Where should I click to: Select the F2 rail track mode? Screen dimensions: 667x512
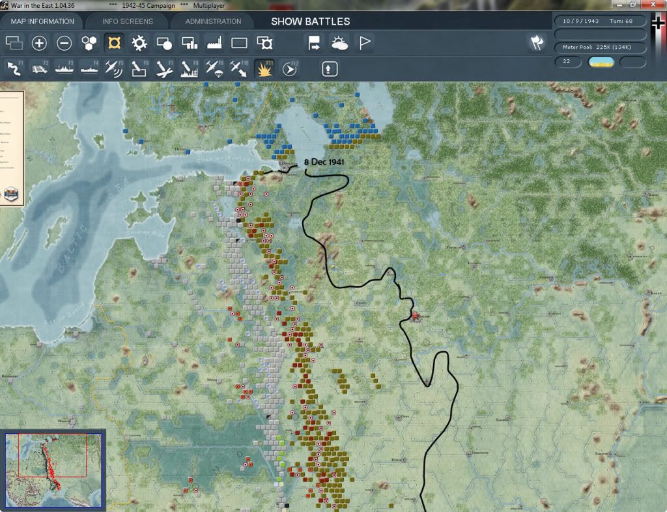pyautogui.click(x=39, y=69)
